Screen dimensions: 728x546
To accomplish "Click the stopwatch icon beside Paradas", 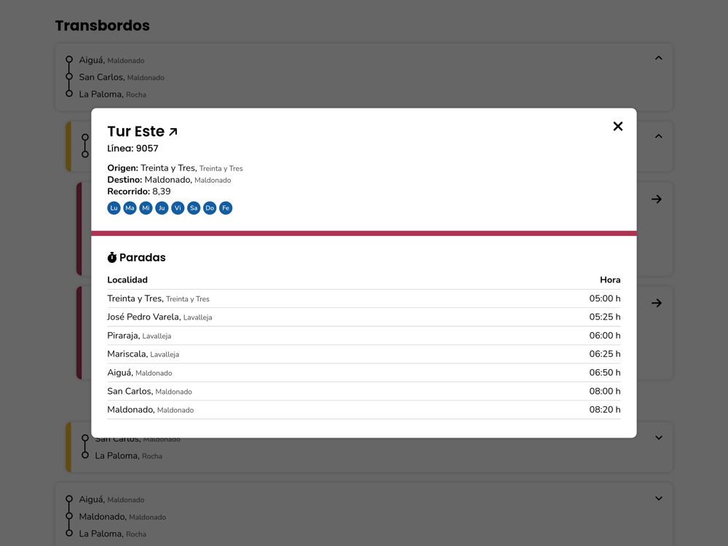I will coord(112,257).
